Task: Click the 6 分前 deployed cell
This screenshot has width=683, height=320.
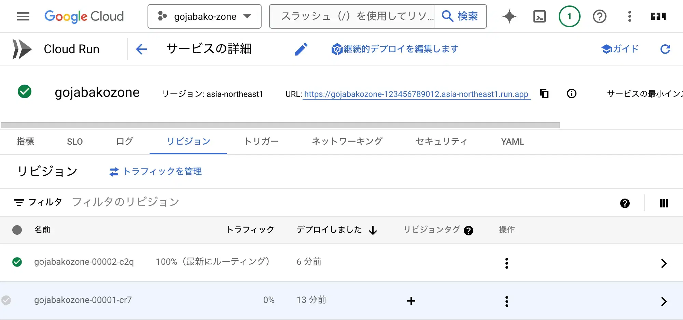Action: coord(309,262)
